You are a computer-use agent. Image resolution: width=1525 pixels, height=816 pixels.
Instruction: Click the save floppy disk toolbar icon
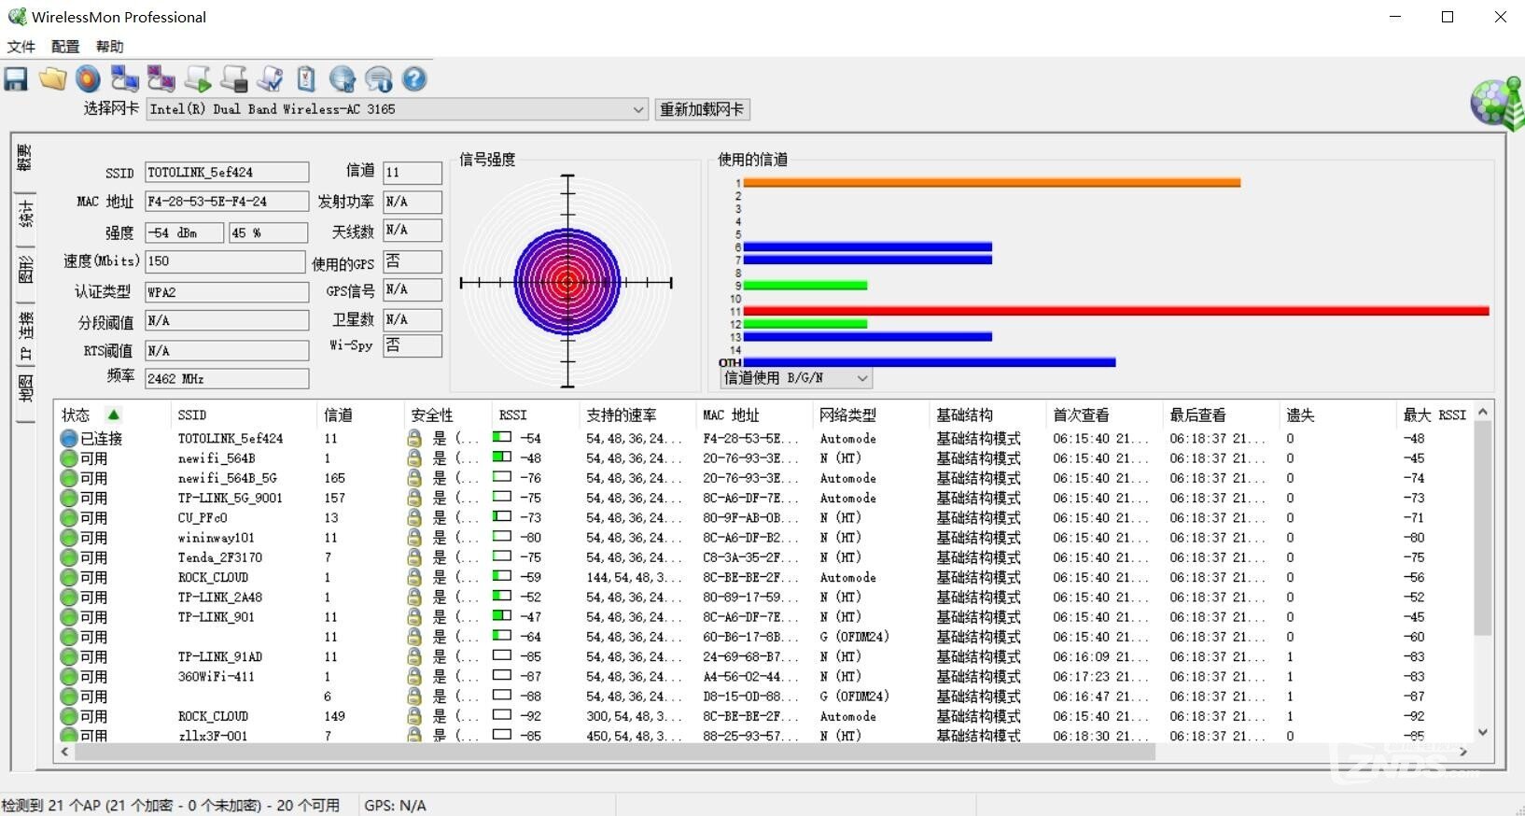click(x=16, y=79)
